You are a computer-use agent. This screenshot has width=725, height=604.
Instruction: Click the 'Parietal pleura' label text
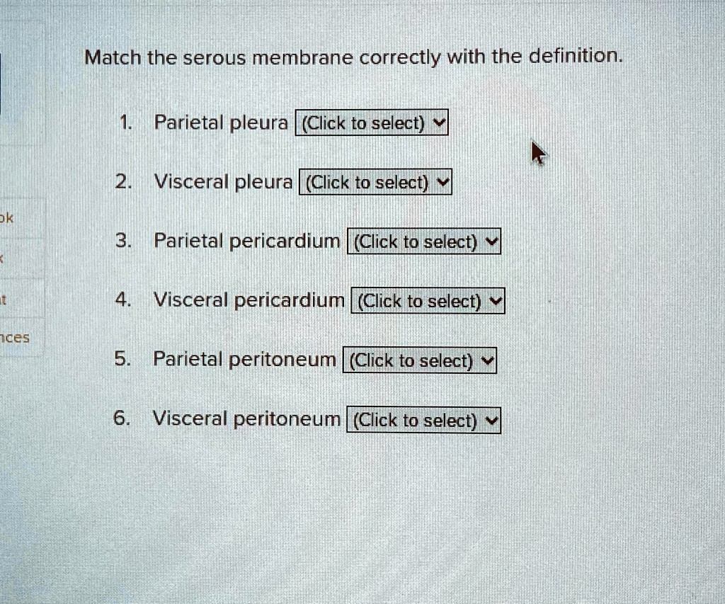[x=221, y=123]
